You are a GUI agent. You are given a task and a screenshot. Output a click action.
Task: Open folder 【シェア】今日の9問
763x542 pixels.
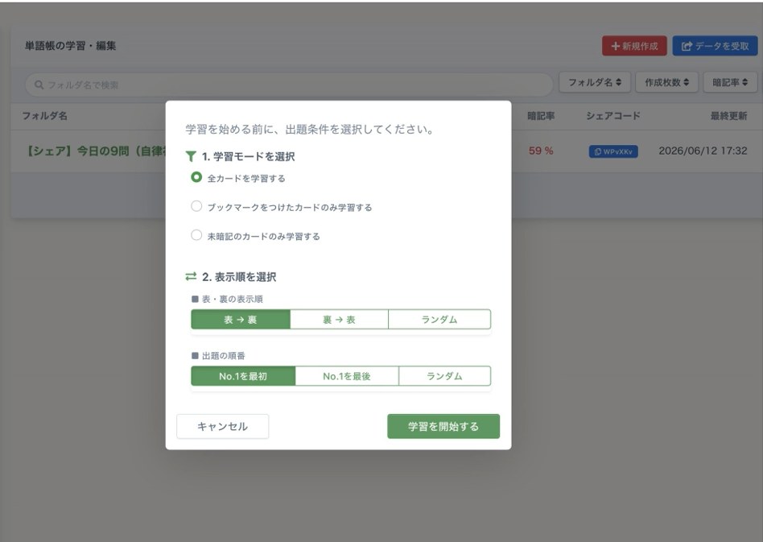96,151
